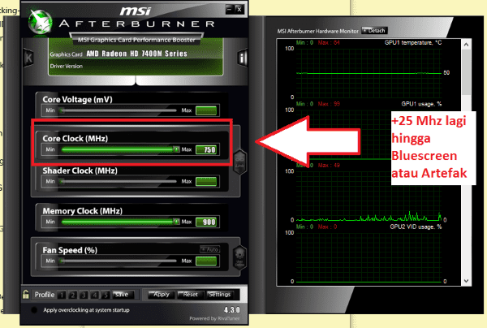Click the Core Voltage value field

pos(206,110)
